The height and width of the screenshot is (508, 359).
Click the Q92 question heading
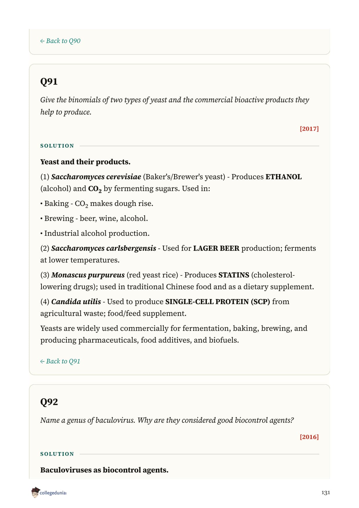49,402
